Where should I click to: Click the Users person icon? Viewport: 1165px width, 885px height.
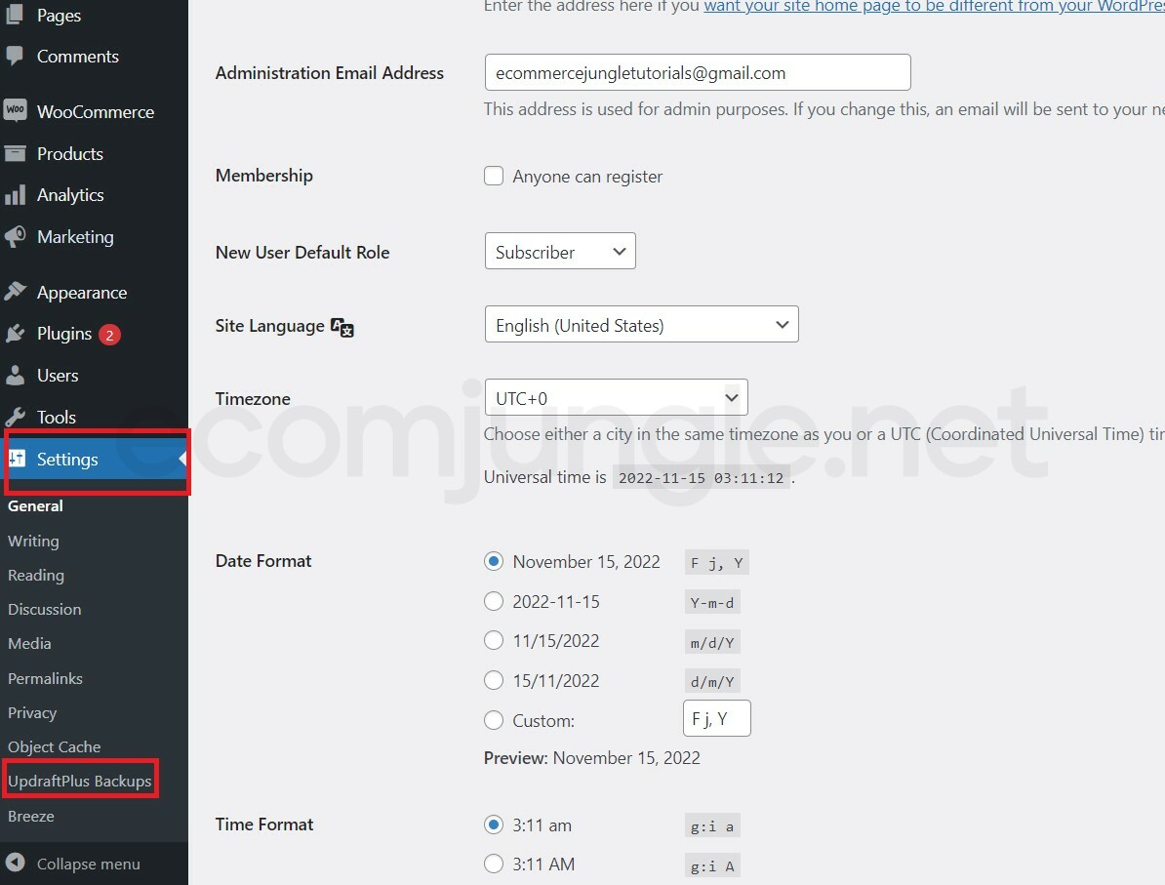coord(15,376)
